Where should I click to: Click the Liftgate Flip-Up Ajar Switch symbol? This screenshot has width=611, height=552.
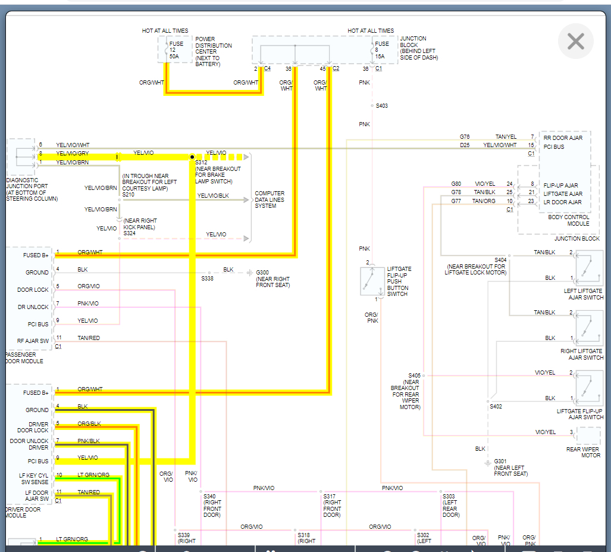(588, 388)
